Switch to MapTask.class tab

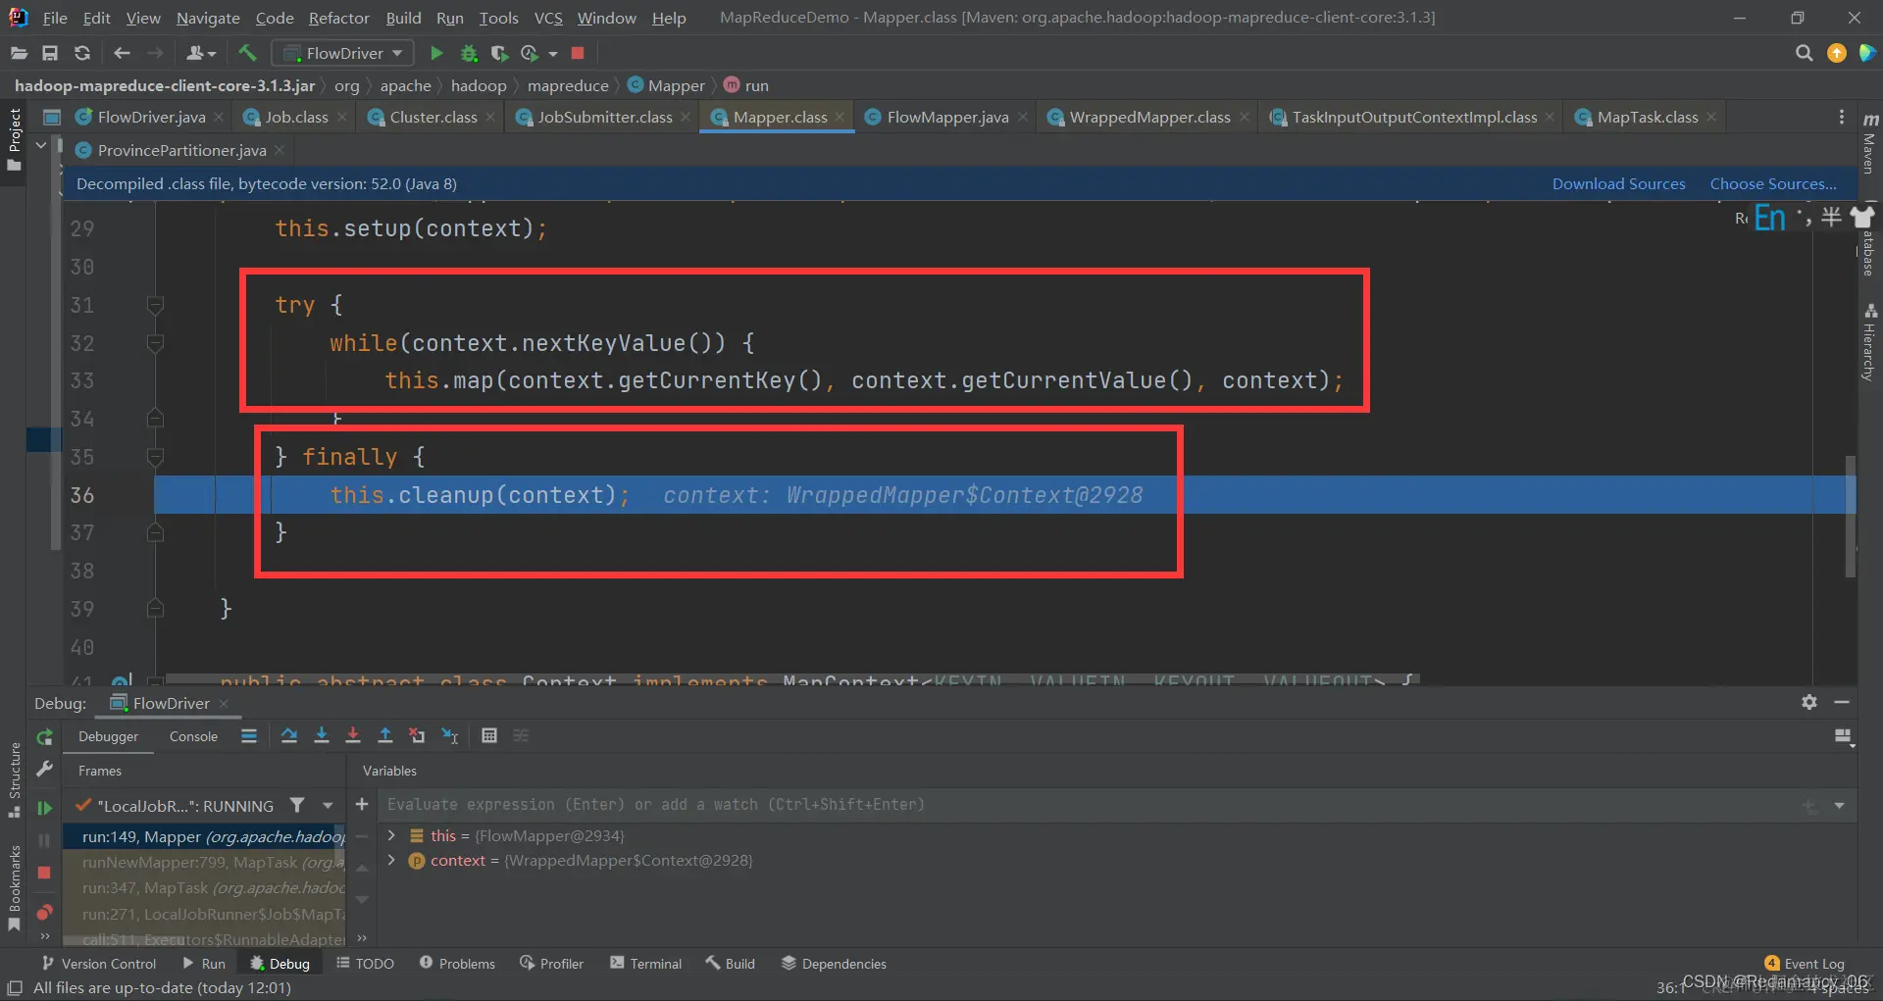coord(1647,117)
